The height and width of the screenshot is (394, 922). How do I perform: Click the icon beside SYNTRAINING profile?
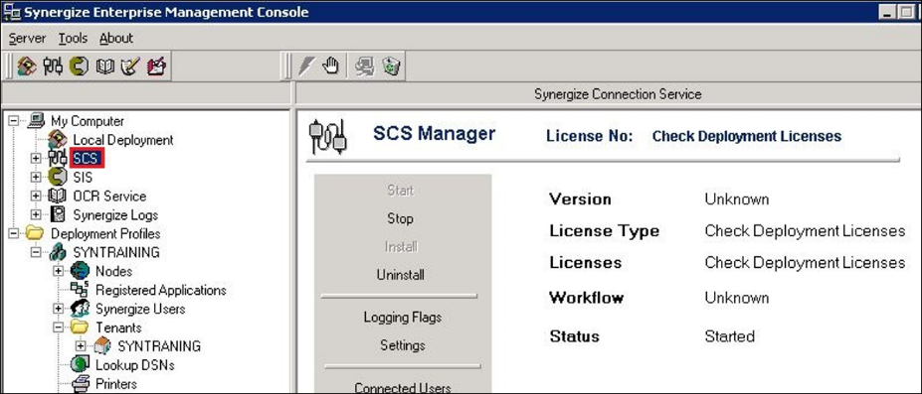pos(58,252)
